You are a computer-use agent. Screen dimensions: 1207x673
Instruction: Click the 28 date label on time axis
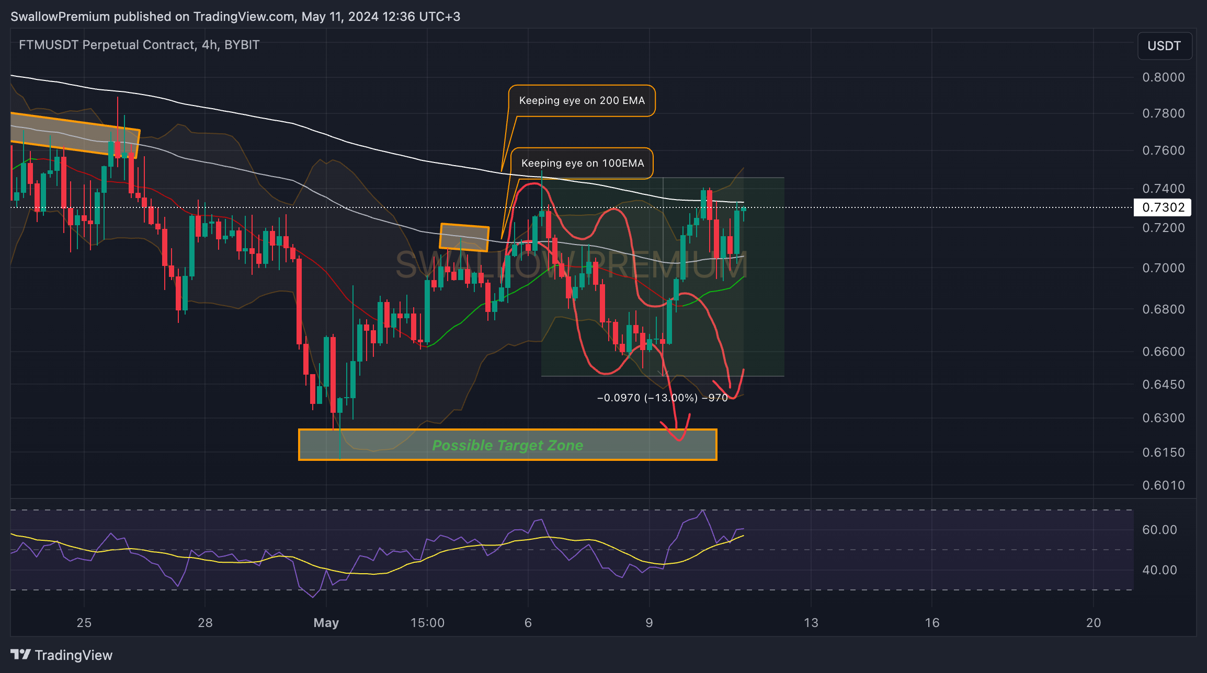pos(206,623)
